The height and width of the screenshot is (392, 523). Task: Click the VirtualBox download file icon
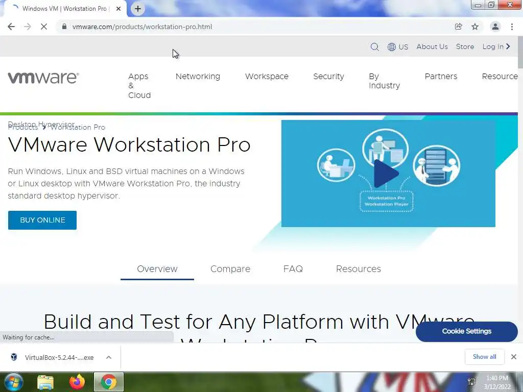click(14, 357)
